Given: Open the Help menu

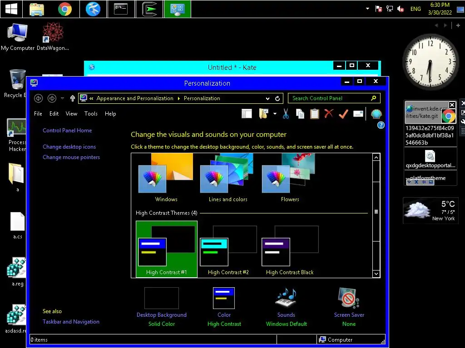Looking at the screenshot, I should click(x=110, y=114).
